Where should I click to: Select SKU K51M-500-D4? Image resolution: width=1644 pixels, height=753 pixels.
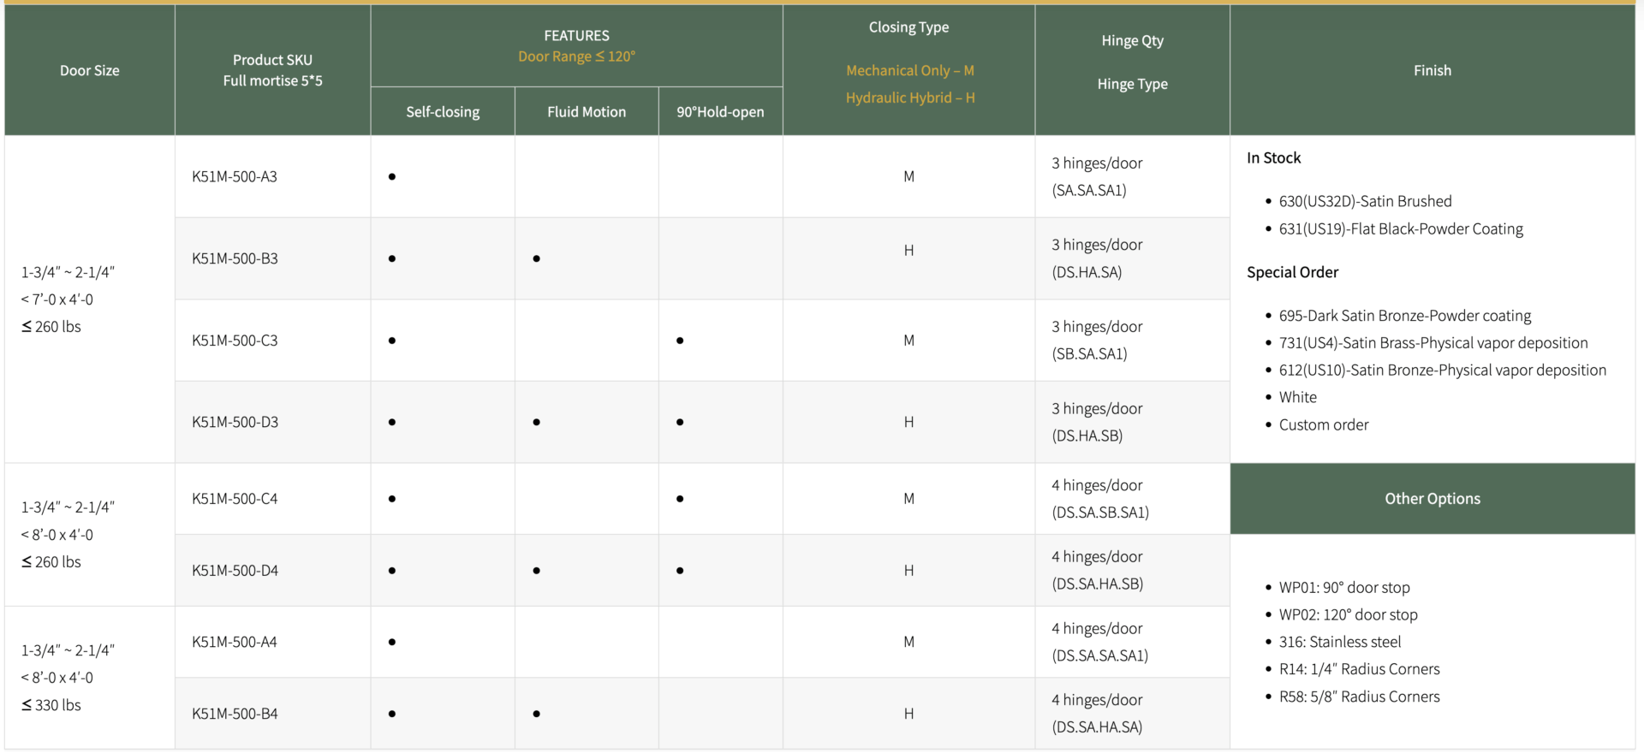(235, 571)
